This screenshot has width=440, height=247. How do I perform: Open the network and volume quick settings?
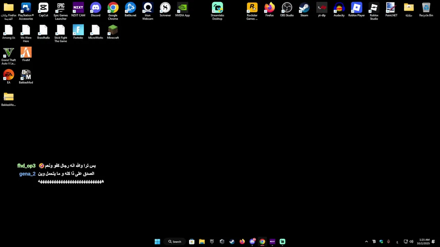(x=408, y=242)
